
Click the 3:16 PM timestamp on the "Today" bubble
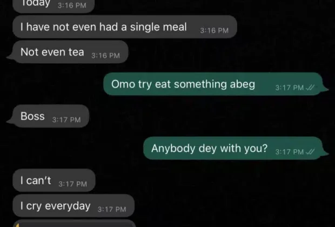[x=71, y=5]
